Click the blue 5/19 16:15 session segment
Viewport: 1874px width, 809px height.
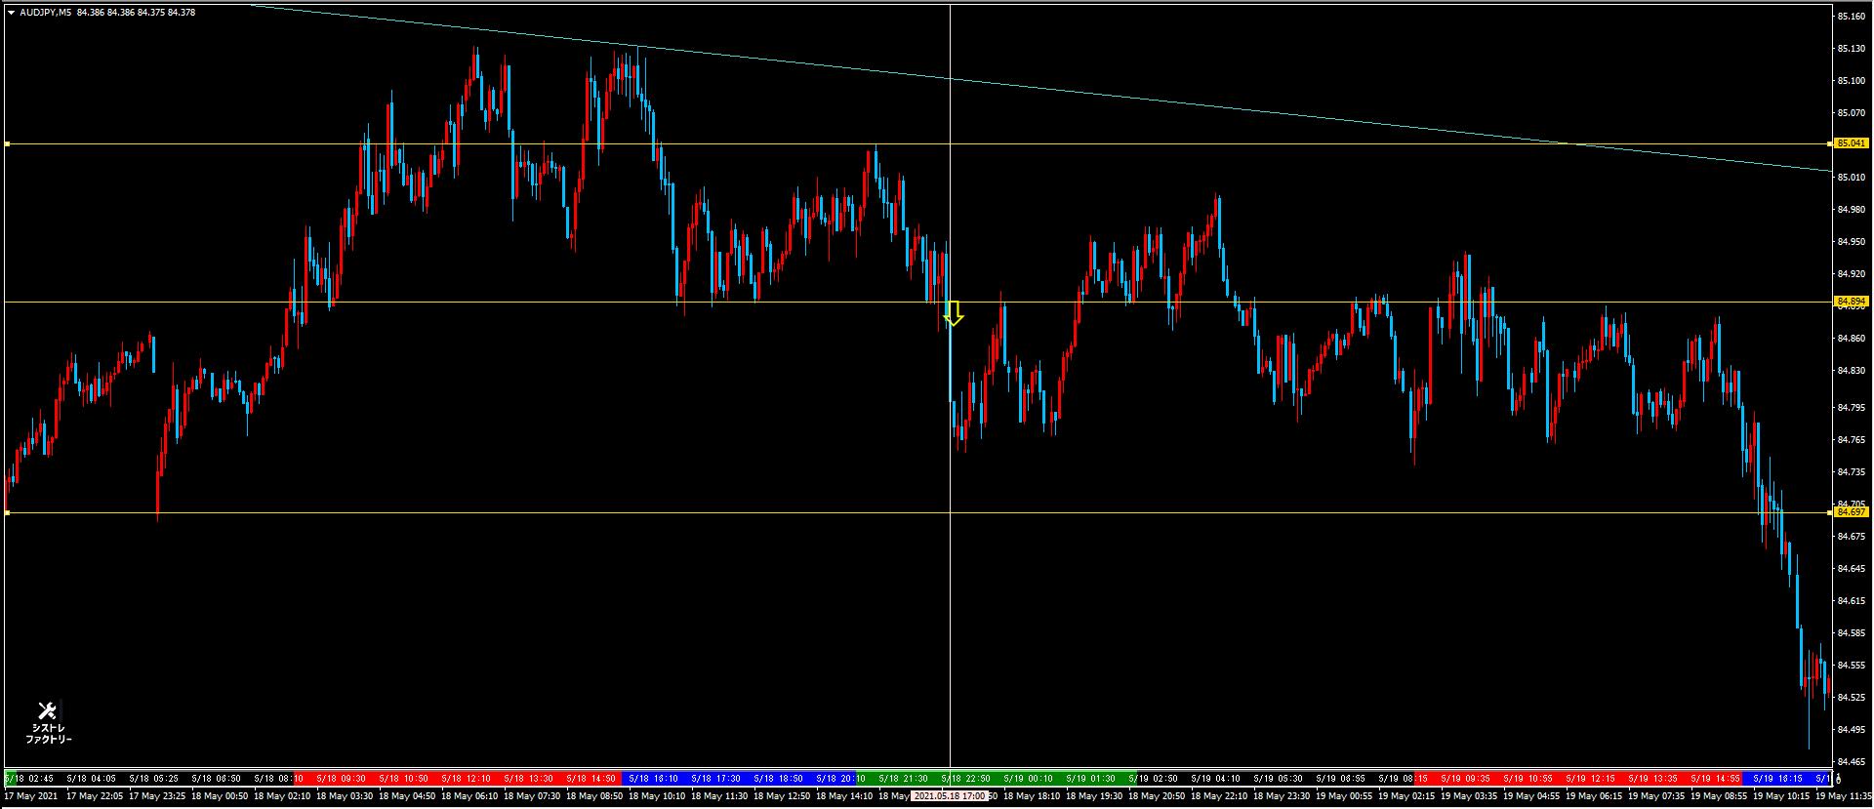click(1776, 779)
